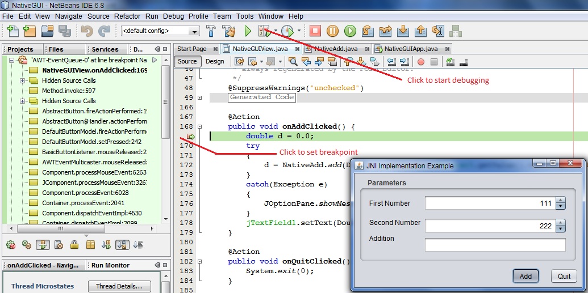Viewport: 588px width, 293px height.
Task: Toggle show thread groups gears icon
Action: pyautogui.click(x=26, y=245)
